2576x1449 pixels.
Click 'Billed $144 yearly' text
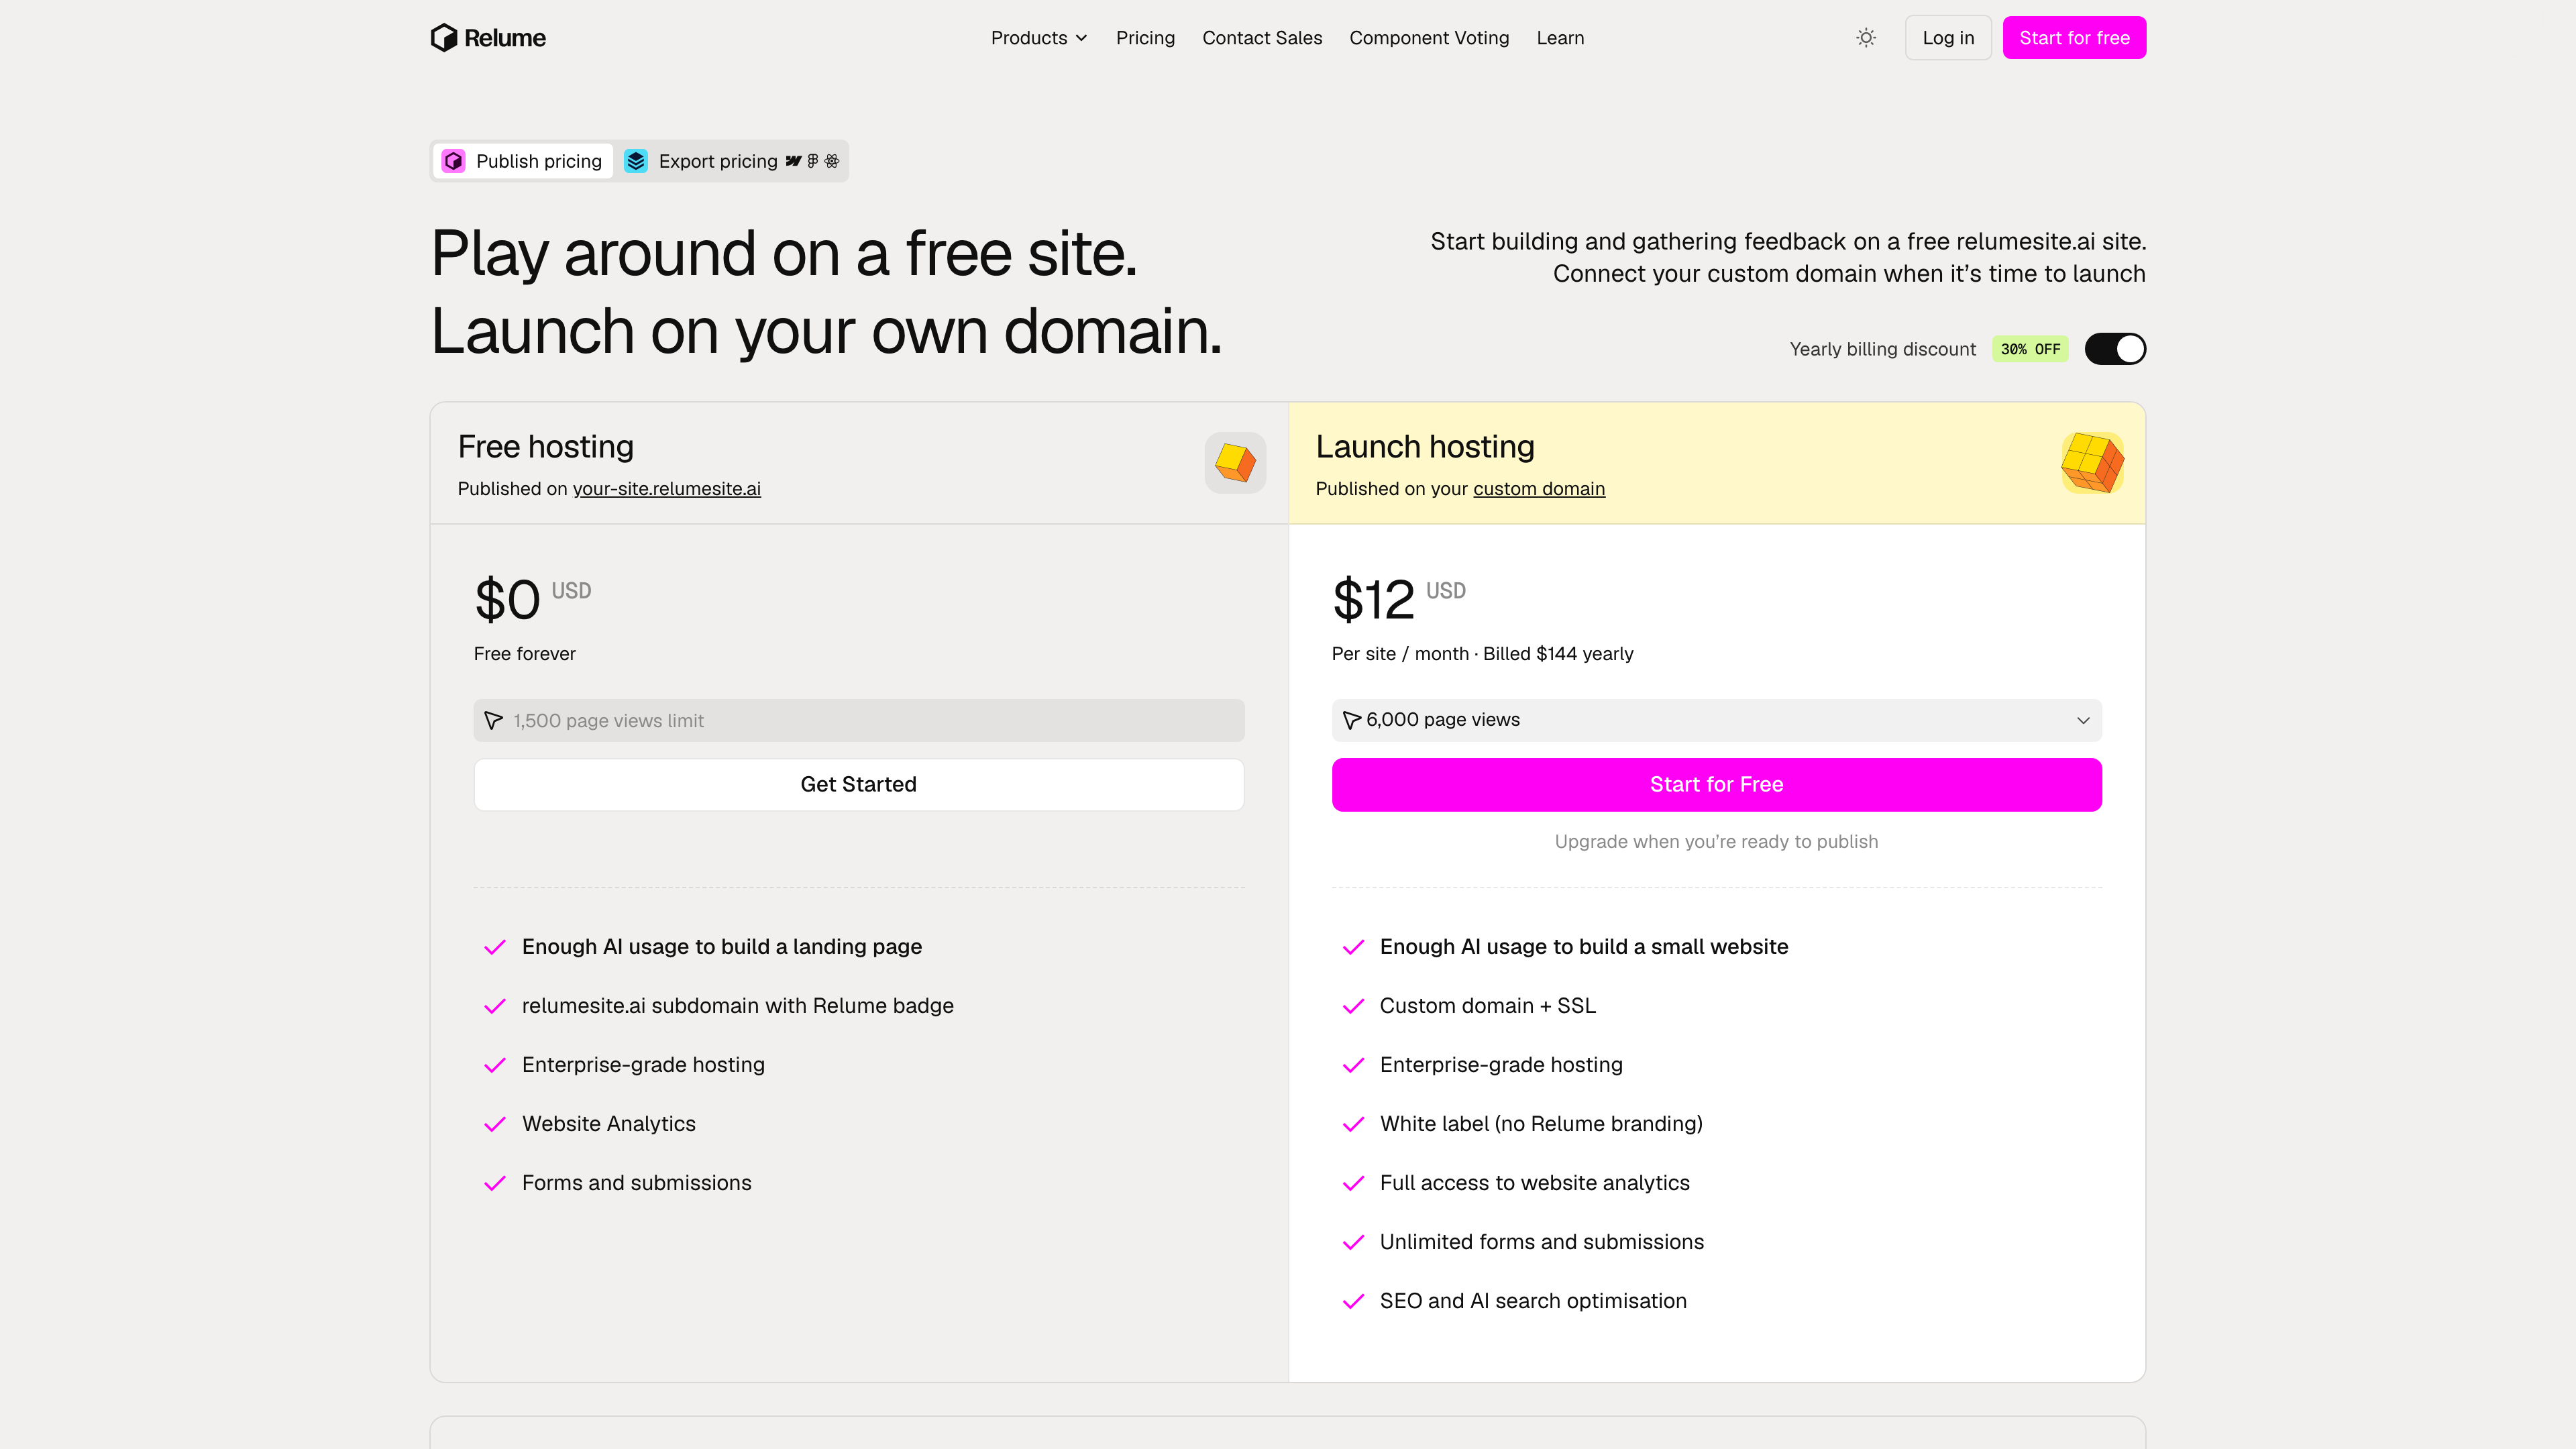coord(1558,654)
